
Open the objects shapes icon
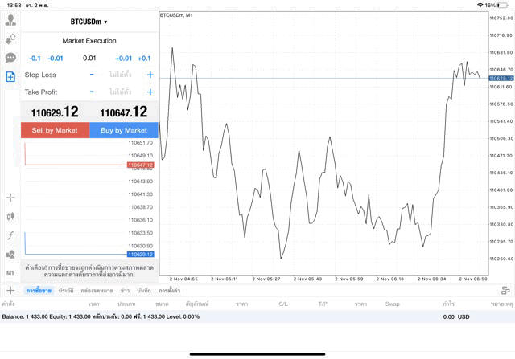(x=10, y=255)
